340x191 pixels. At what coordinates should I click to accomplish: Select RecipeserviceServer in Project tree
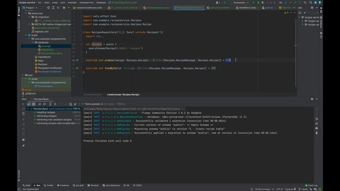coord(49,72)
